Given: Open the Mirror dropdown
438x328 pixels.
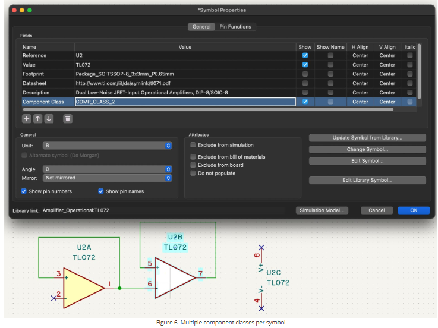Looking at the screenshot, I should [107, 178].
